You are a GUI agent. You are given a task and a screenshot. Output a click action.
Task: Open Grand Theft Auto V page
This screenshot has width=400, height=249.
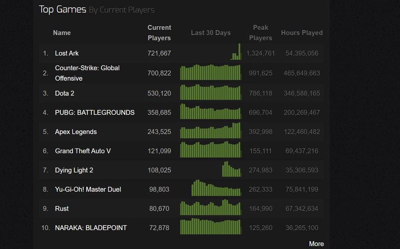tap(83, 151)
